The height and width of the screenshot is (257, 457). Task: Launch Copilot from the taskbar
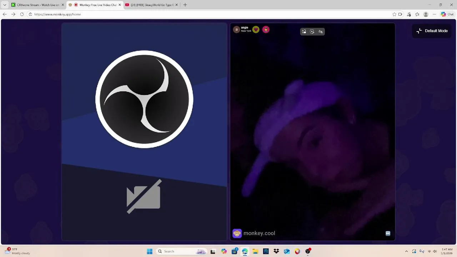coord(224,251)
